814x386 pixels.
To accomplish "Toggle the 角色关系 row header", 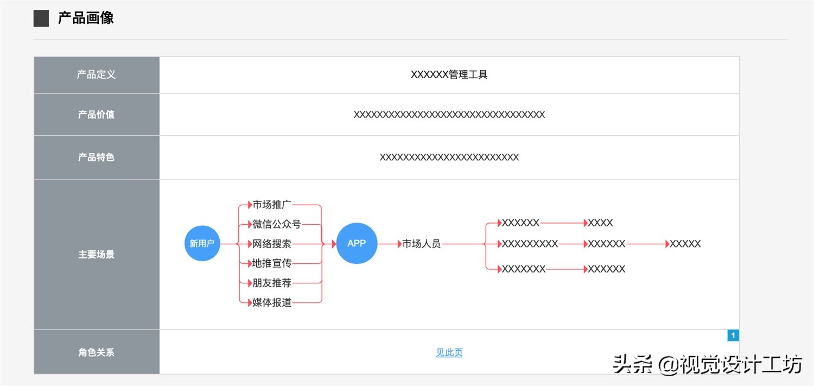I will (96, 352).
